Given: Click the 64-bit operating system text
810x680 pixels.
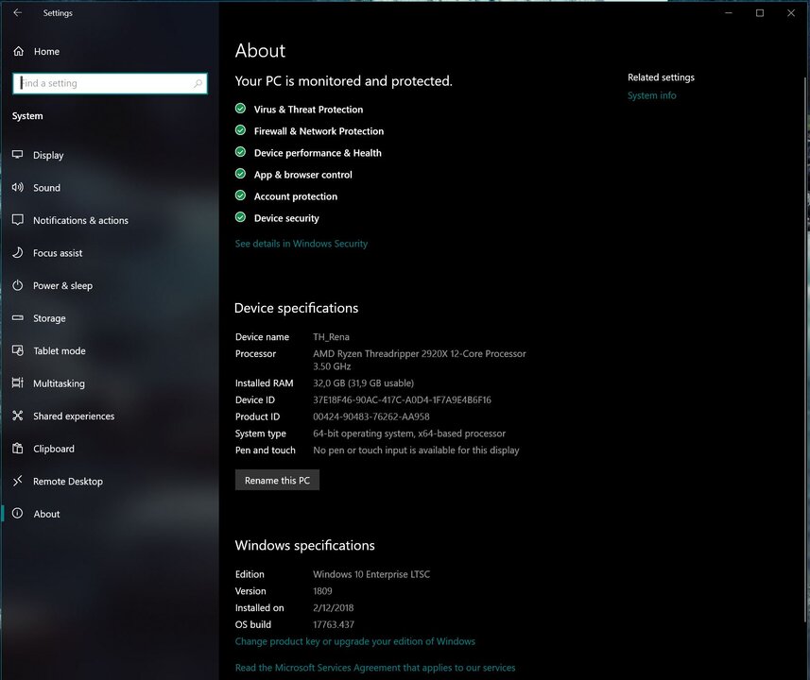Looking at the screenshot, I should pyautogui.click(x=409, y=433).
